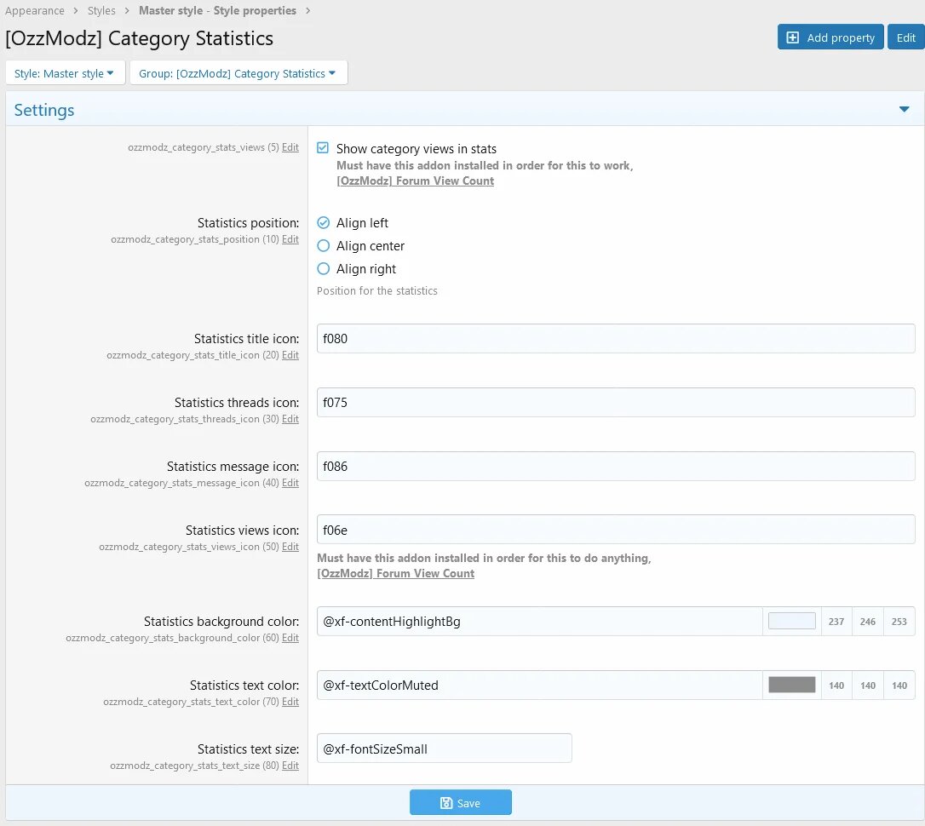This screenshot has width=925, height=826.
Task: Click the floppy disk Save icon
Action: (x=446, y=803)
